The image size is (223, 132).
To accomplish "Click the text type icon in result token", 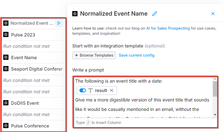I will 91,90.
